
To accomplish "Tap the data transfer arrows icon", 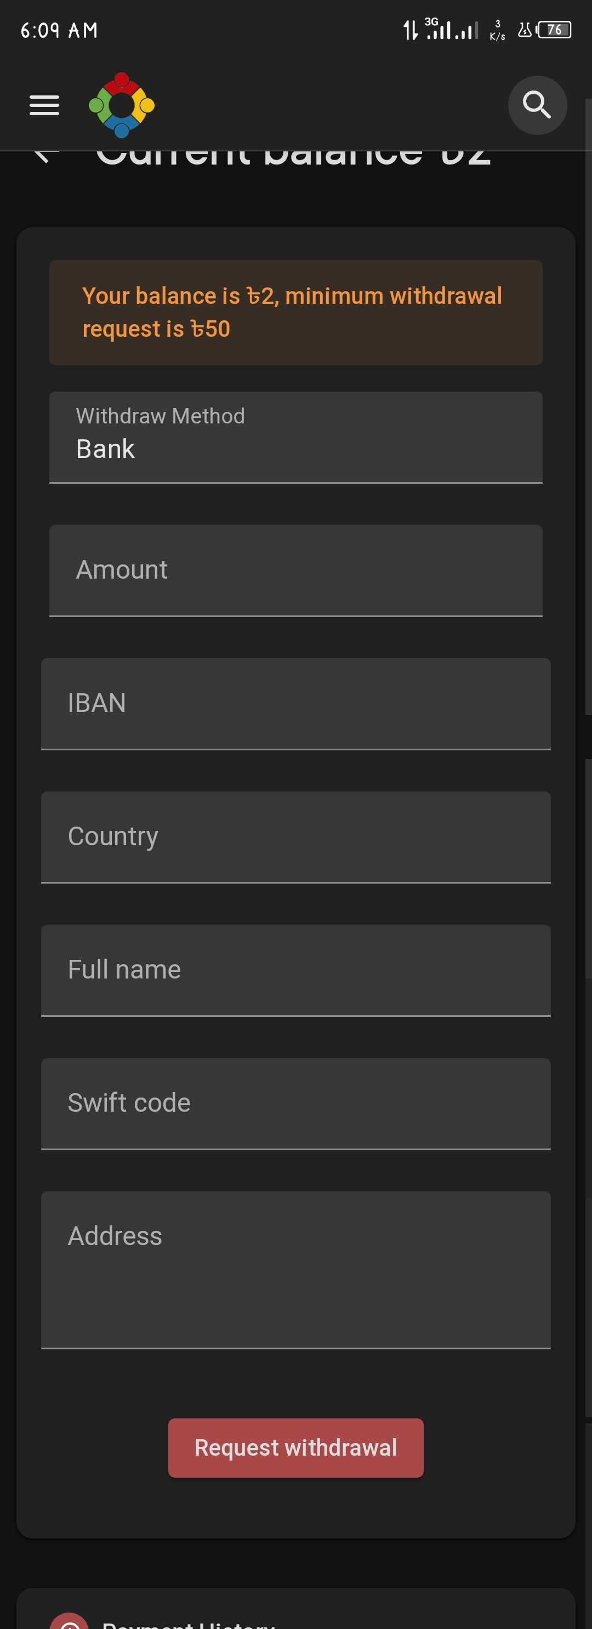I will [411, 30].
